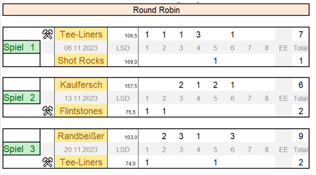The image size is (316, 175).
Task: Click Kaulfersch's total score 6
Action: [301, 85]
